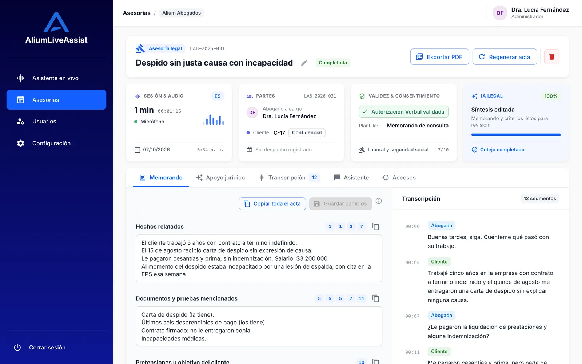Click the Cliente label at 00:04
Image resolution: width=582 pixels, height=364 pixels.
pyautogui.click(x=439, y=262)
